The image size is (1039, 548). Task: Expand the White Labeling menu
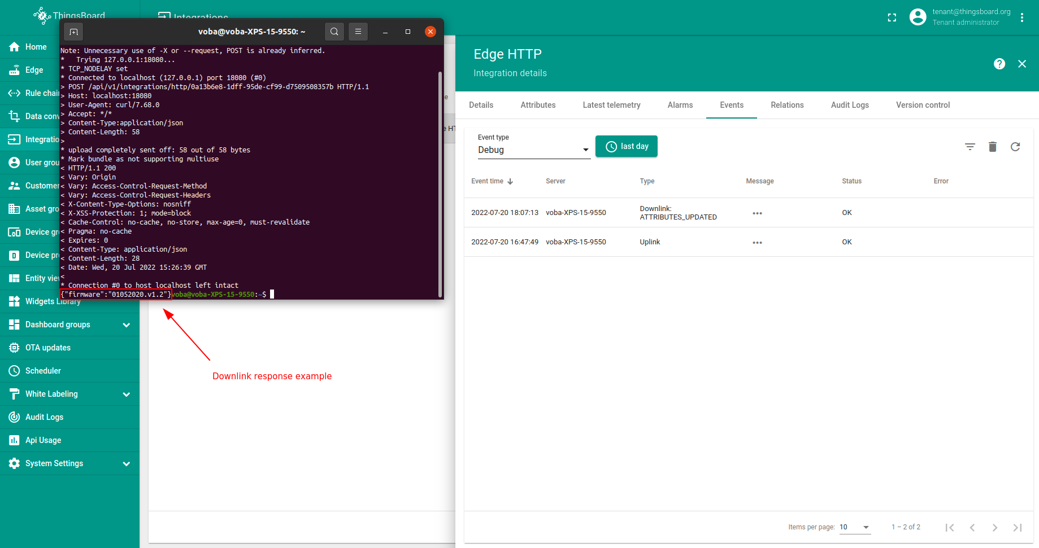coord(127,394)
